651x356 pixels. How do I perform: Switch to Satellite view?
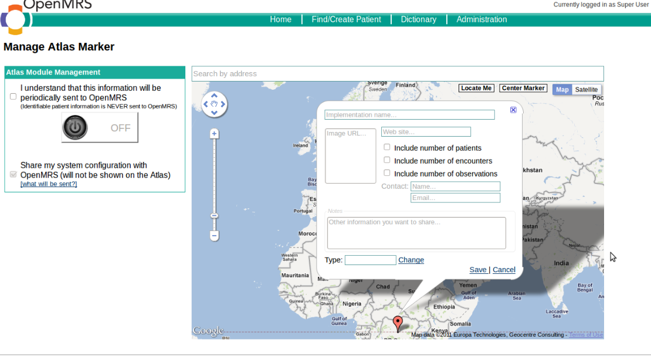(586, 89)
